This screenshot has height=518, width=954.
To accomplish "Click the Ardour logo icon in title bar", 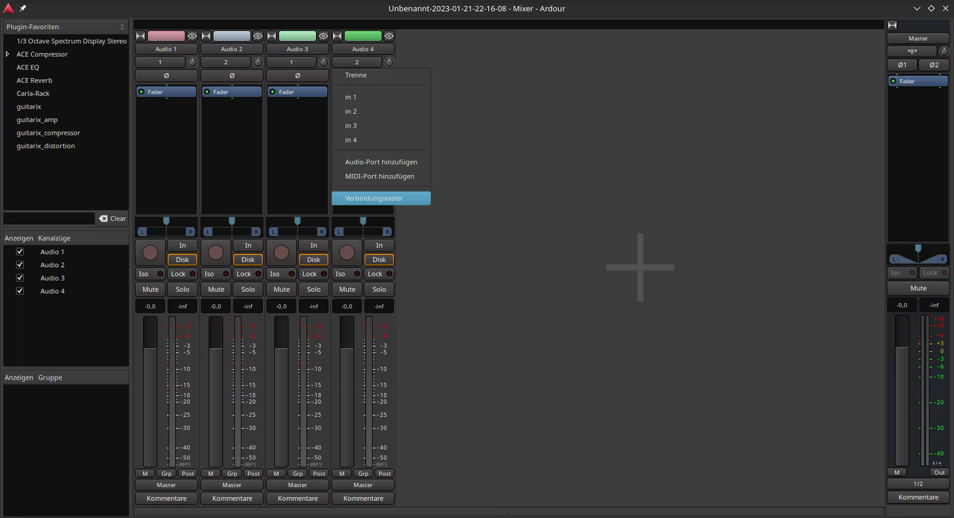I will pyautogui.click(x=9, y=8).
